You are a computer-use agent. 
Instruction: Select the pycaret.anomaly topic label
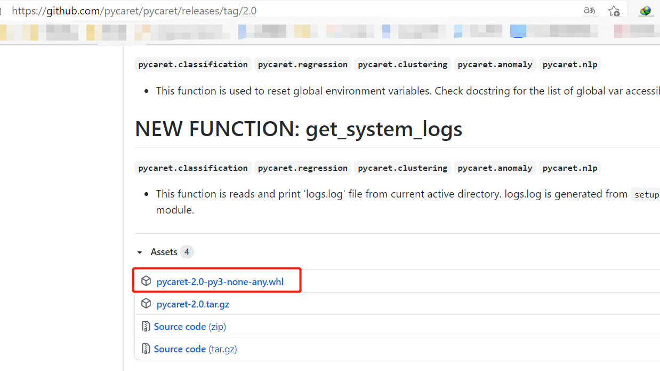[x=495, y=64]
